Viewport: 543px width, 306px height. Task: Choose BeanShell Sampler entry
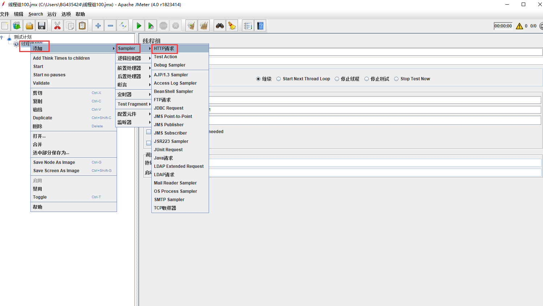(180, 92)
